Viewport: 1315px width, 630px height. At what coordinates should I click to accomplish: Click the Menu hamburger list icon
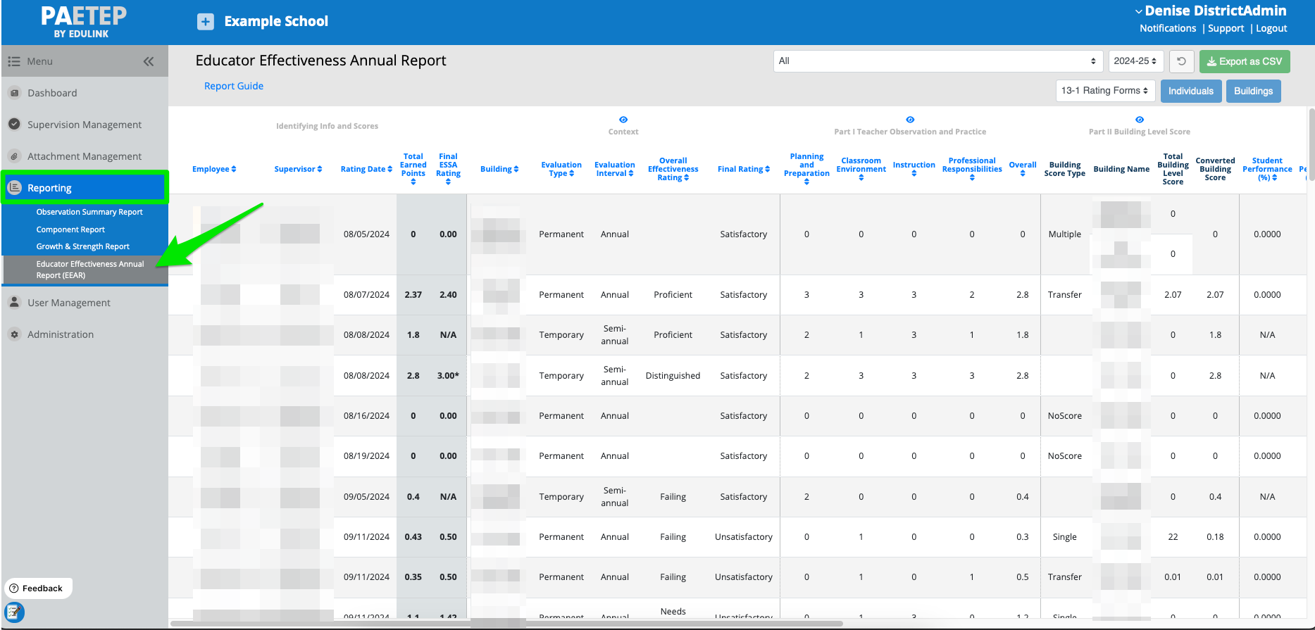pyautogui.click(x=13, y=61)
